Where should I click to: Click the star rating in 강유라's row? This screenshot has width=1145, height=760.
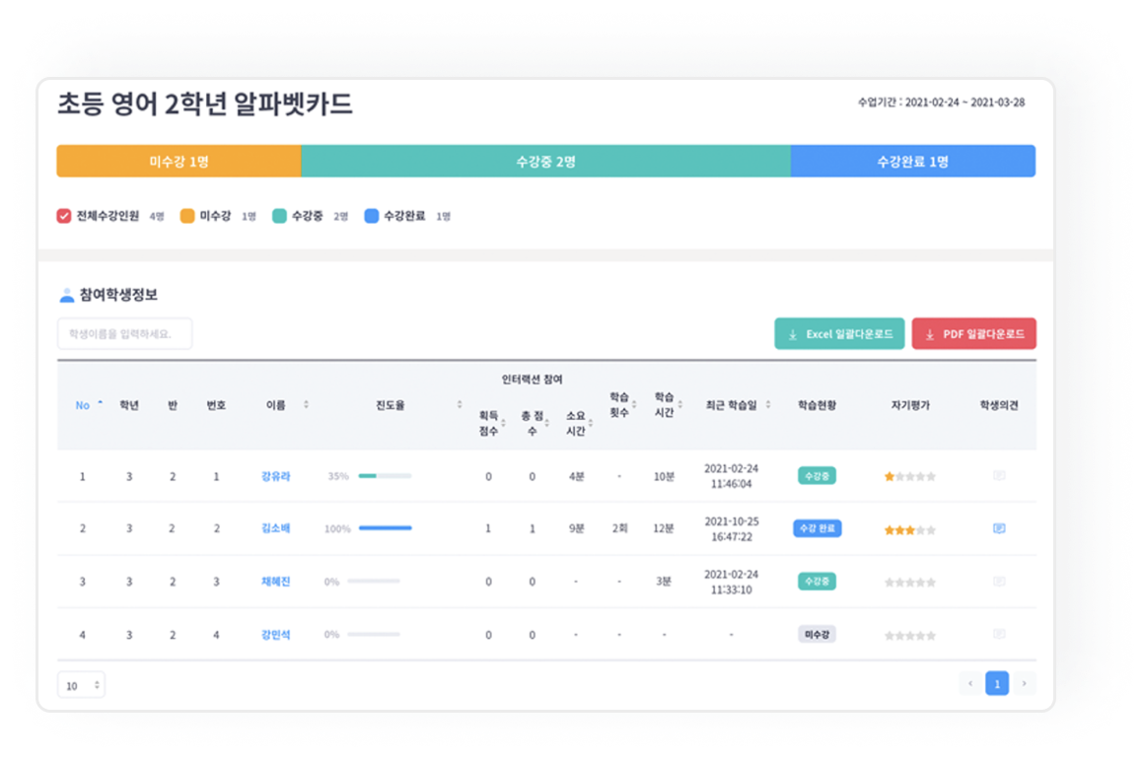point(910,477)
